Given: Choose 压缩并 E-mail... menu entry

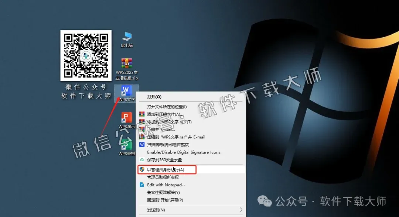Looking at the screenshot, I should tap(191, 130).
